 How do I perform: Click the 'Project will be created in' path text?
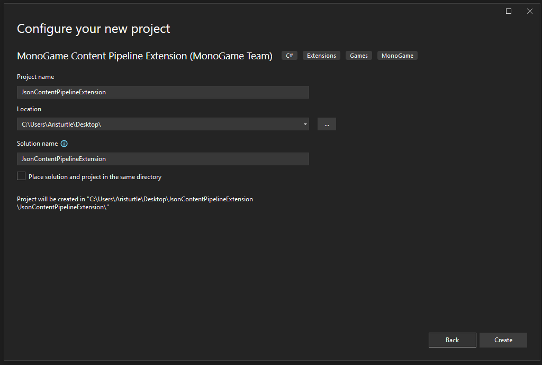135,203
